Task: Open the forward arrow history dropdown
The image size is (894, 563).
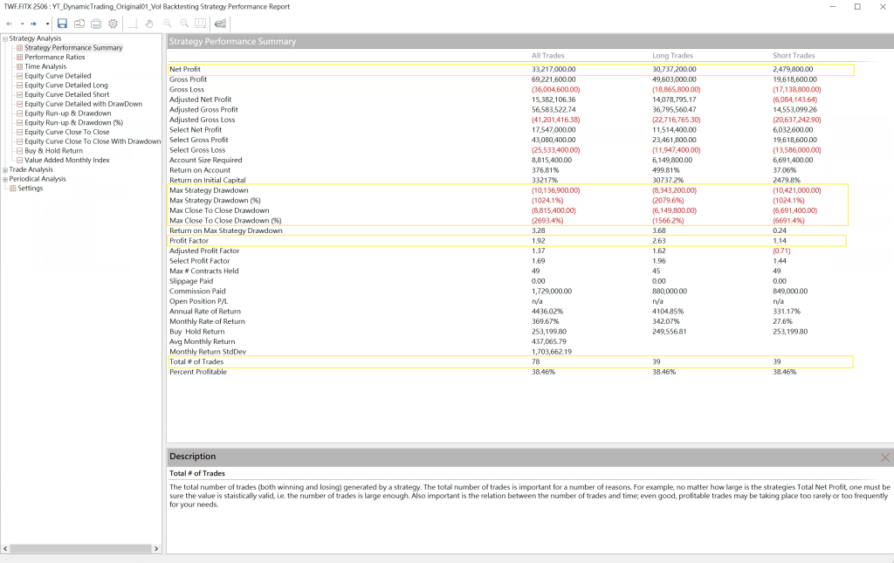Action: click(47, 24)
